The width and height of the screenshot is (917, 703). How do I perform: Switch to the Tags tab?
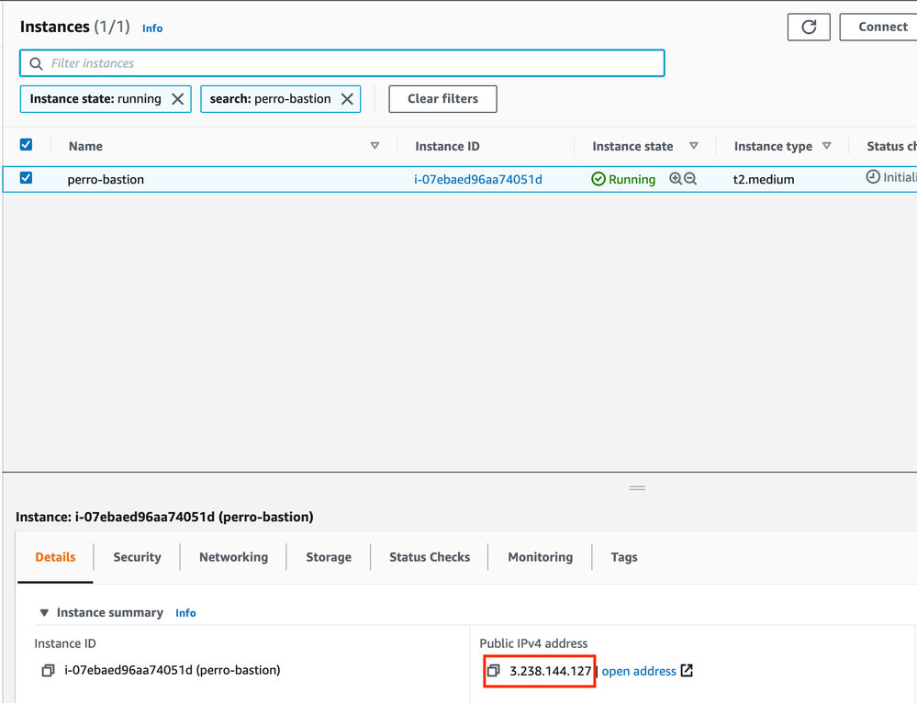click(624, 557)
